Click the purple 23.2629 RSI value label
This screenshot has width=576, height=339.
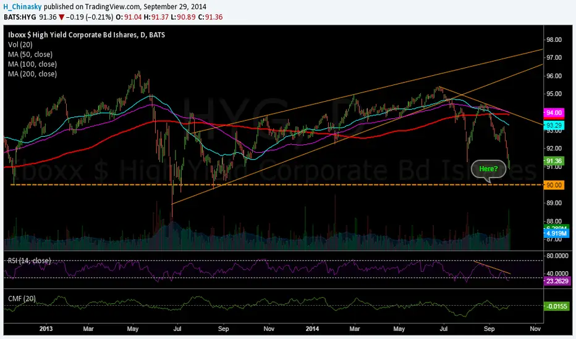coord(557,281)
